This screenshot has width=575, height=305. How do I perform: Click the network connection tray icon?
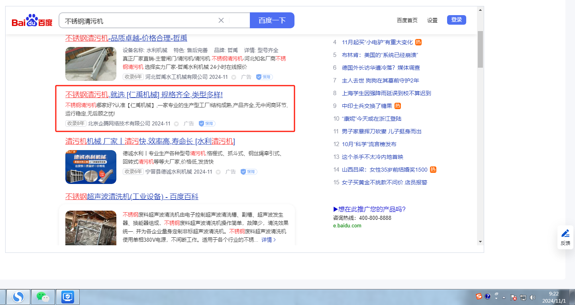[523, 297]
